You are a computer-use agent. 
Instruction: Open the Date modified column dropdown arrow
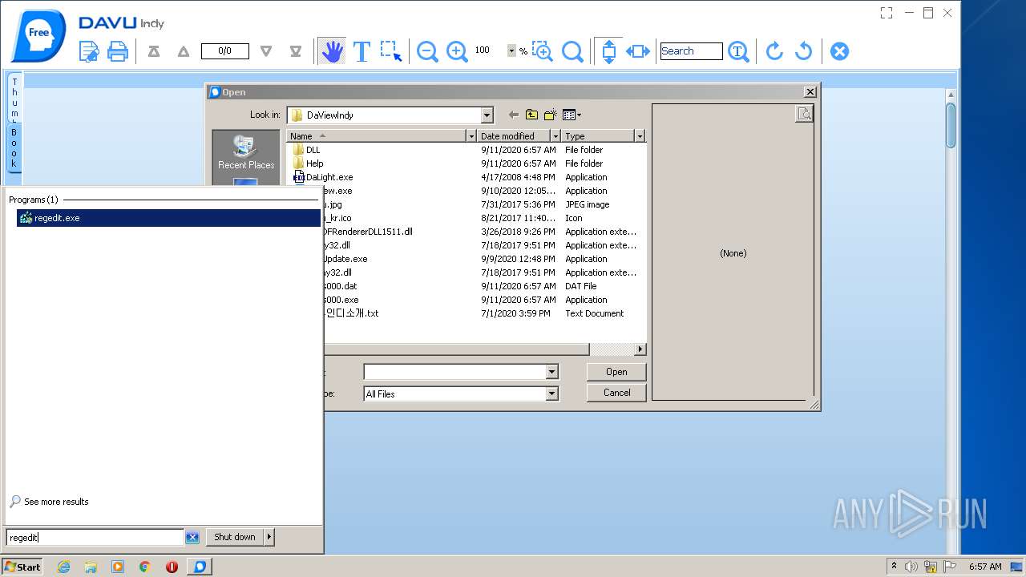[555, 136]
